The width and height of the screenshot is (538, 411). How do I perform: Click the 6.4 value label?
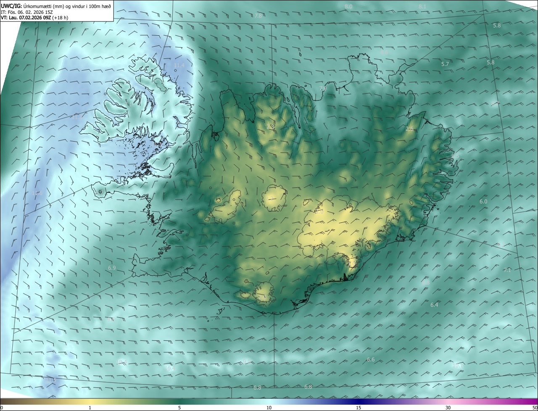(434, 305)
